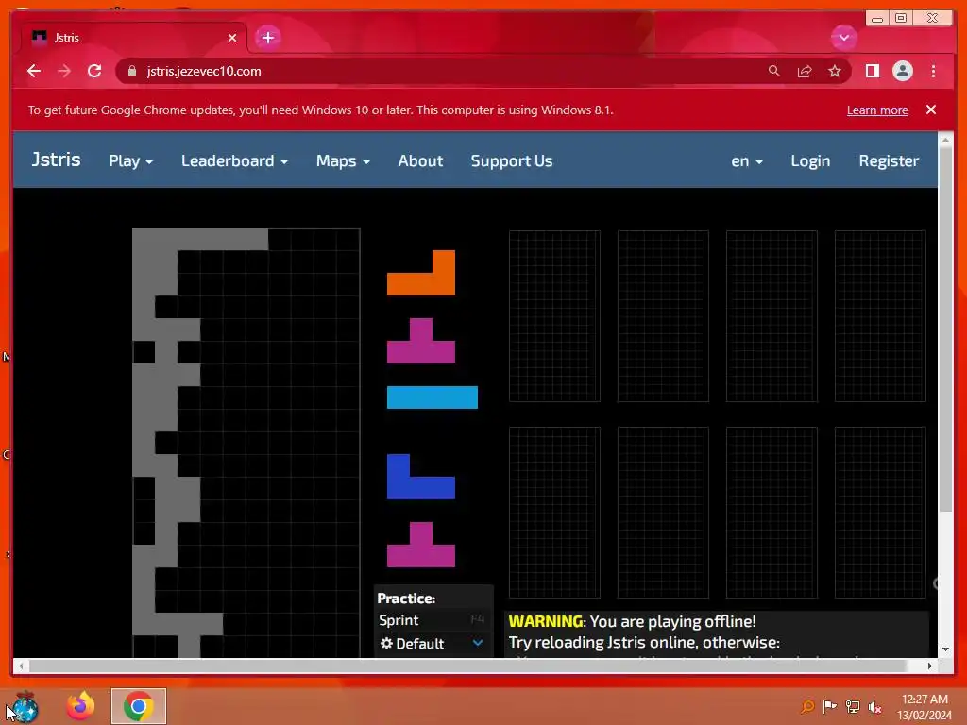Click the share page icon
967x725 pixels.
coord(805,72)
